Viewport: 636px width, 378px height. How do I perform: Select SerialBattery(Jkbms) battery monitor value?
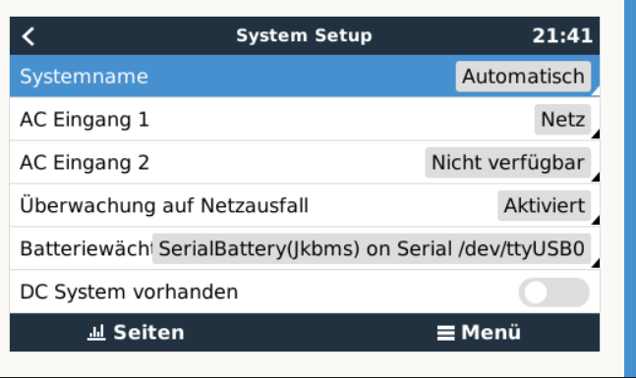(372, 248)
